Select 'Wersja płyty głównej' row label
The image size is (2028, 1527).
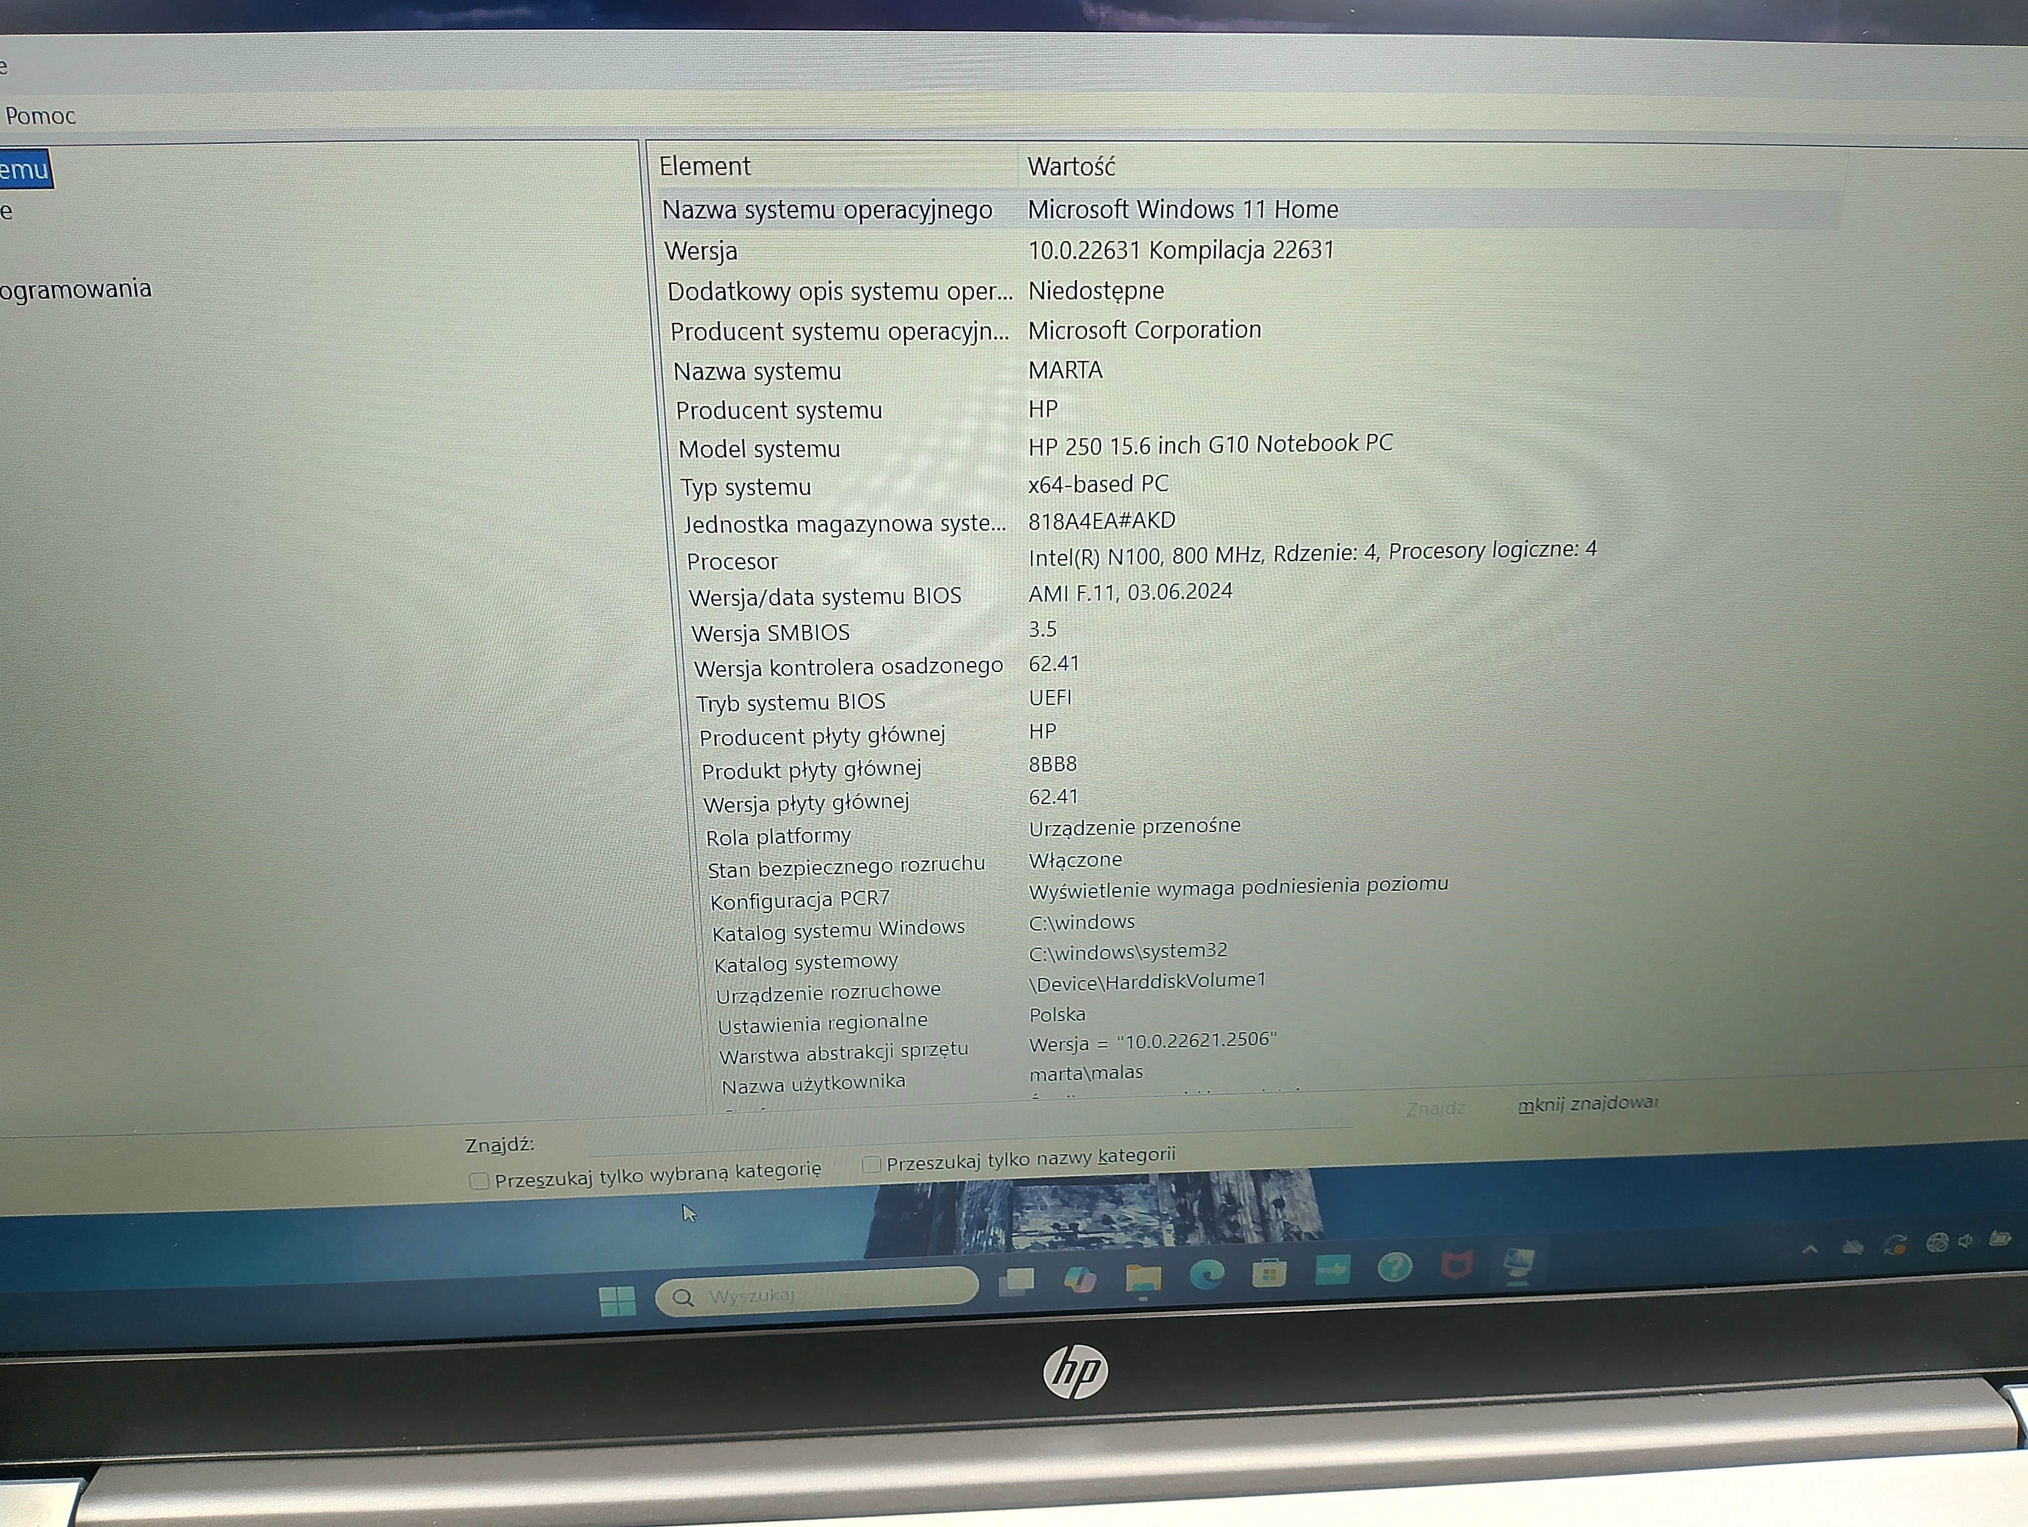pyautogui.click(x=806, y=803)
